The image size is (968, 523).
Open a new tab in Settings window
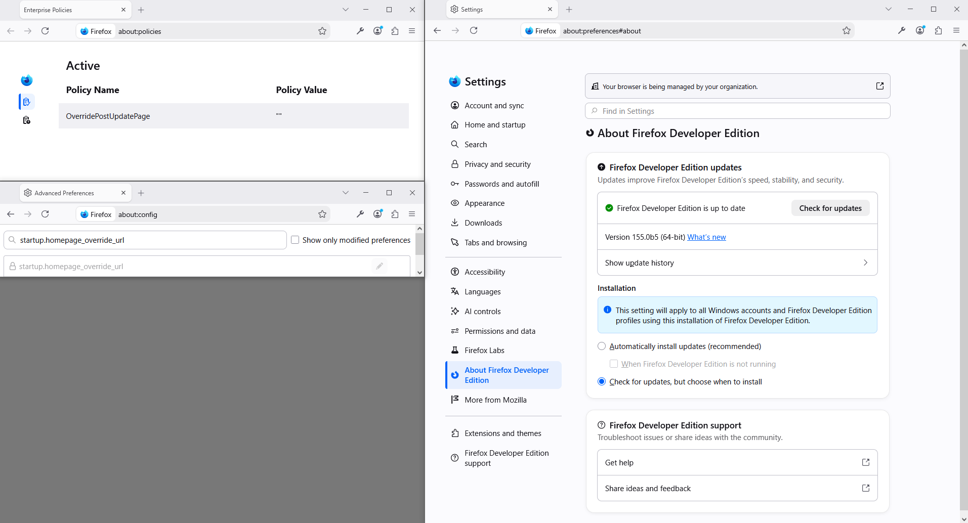point(569,9)
